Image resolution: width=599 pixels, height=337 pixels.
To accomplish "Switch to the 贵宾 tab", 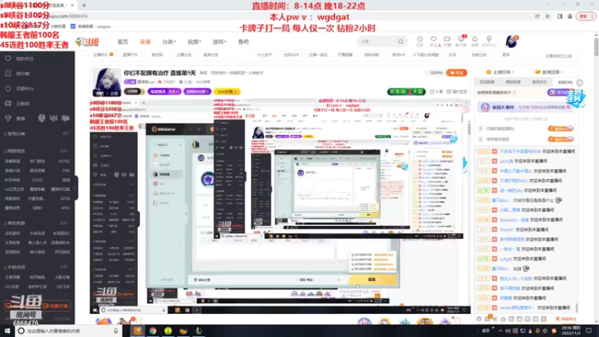I will (539, 82).
